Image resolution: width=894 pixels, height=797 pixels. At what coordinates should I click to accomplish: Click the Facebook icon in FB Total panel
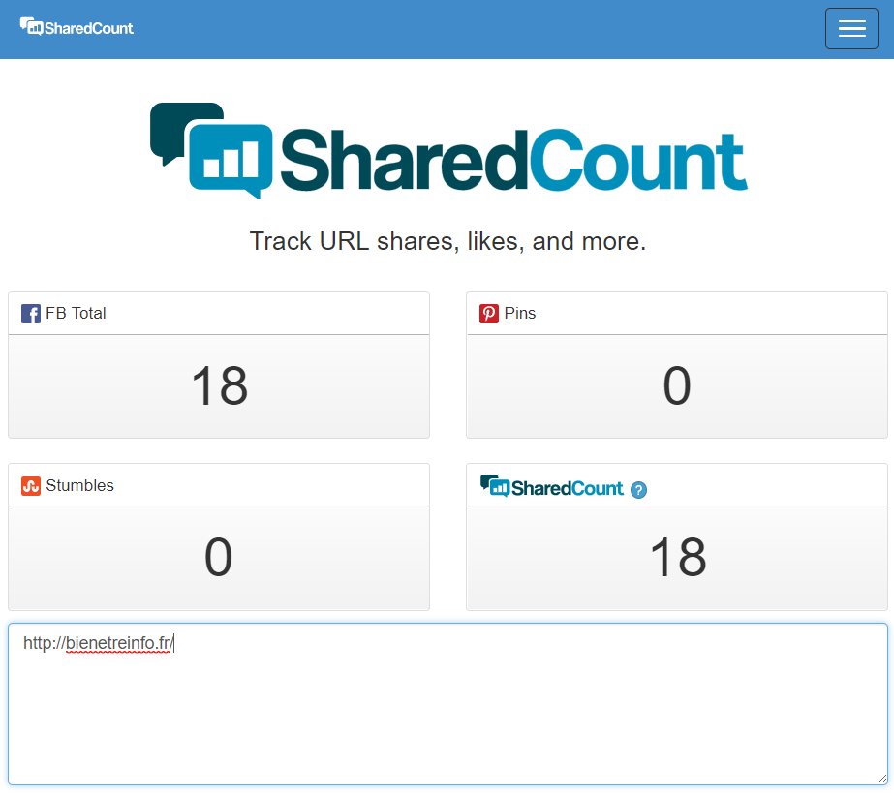click(x=31, y=314)
